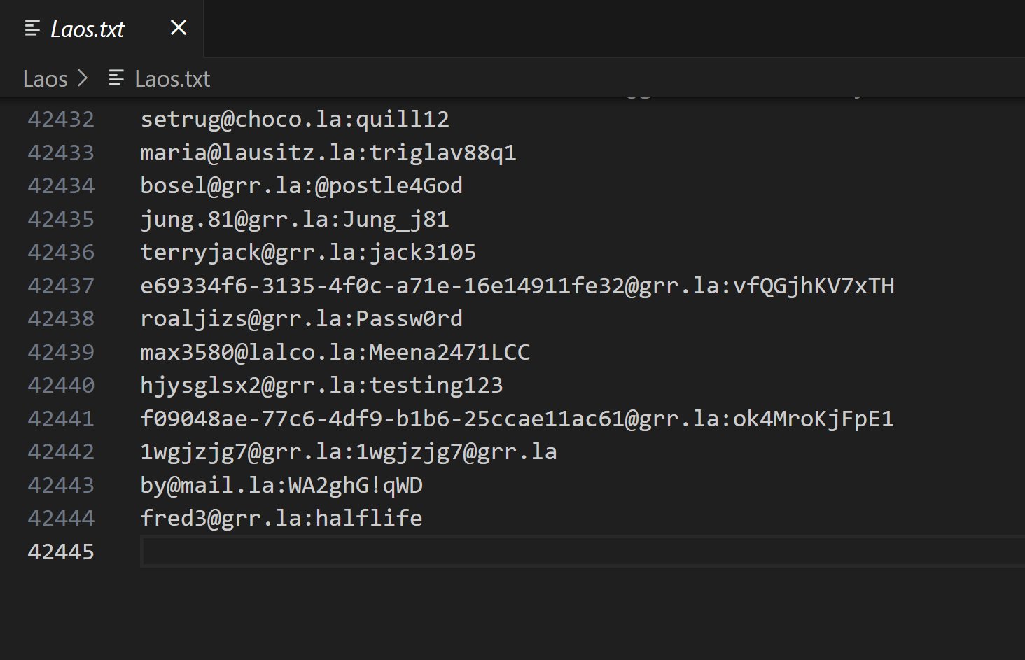Click the file icon on the Laos.txt tab
Image resolution: width=1025 pixels, height=660 pixels.
pos(32,29)
